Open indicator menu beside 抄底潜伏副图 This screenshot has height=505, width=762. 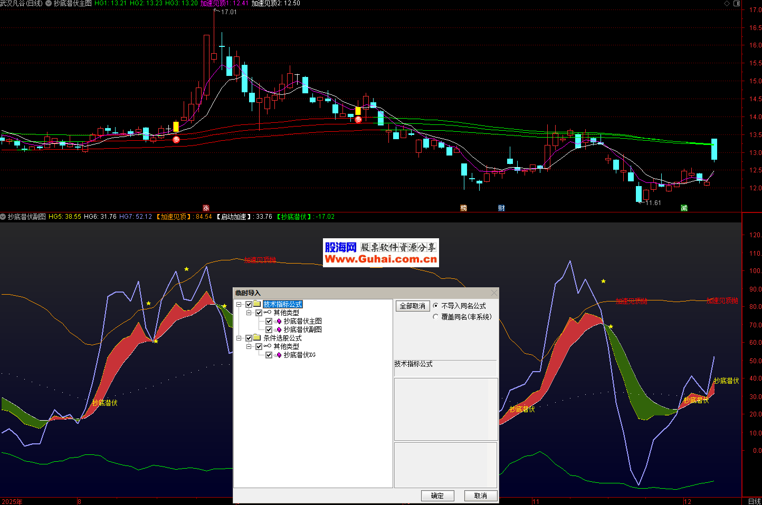[x=3, y=217]
